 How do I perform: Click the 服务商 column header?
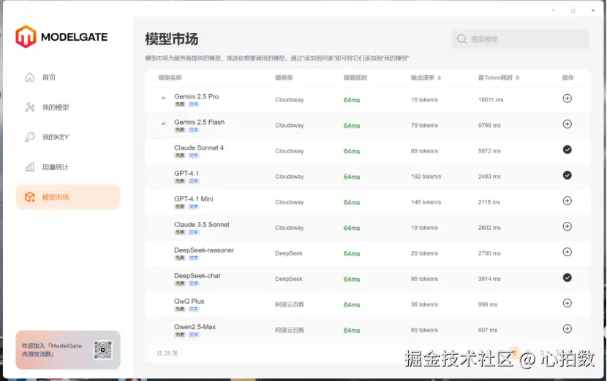tap(284, 77)
